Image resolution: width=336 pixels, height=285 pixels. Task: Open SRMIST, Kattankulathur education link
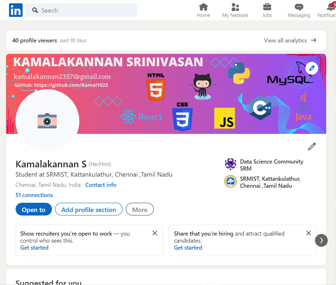pyautogui.click(x=270, y=182)
